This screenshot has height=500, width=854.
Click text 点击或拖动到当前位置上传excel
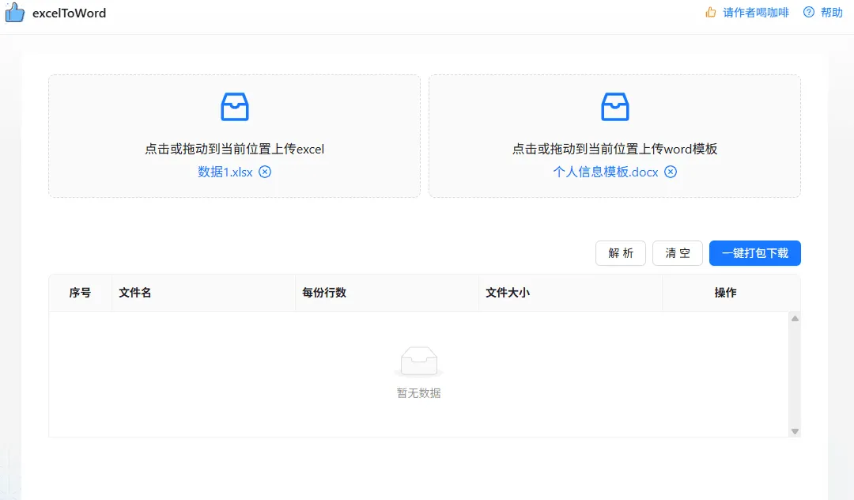[234, 149]
